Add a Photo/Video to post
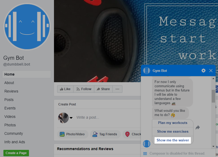This screenshot has width=218, height=157. (72, 134)
